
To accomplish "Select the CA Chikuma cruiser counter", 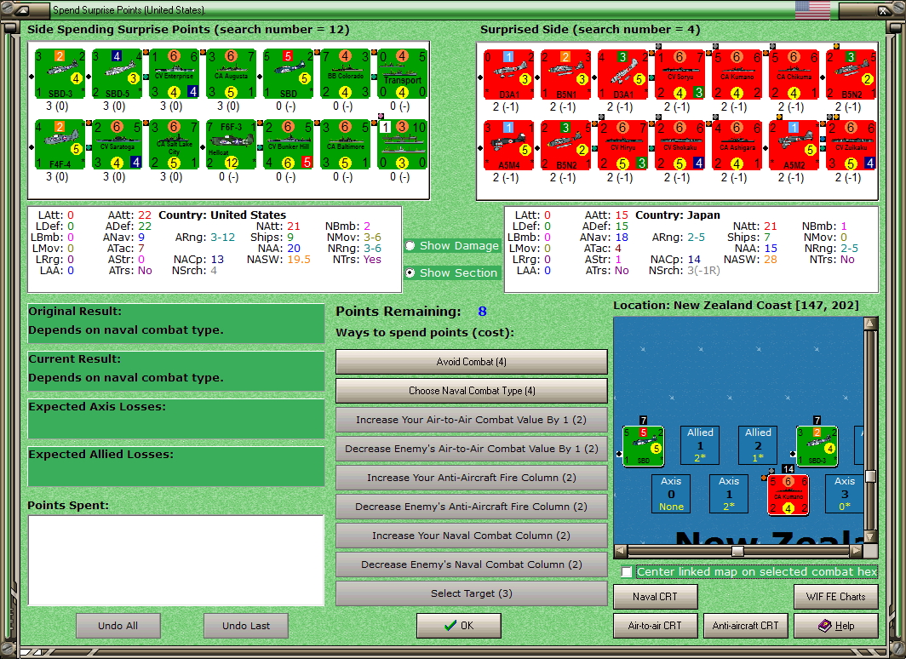I will coord(794,74).
